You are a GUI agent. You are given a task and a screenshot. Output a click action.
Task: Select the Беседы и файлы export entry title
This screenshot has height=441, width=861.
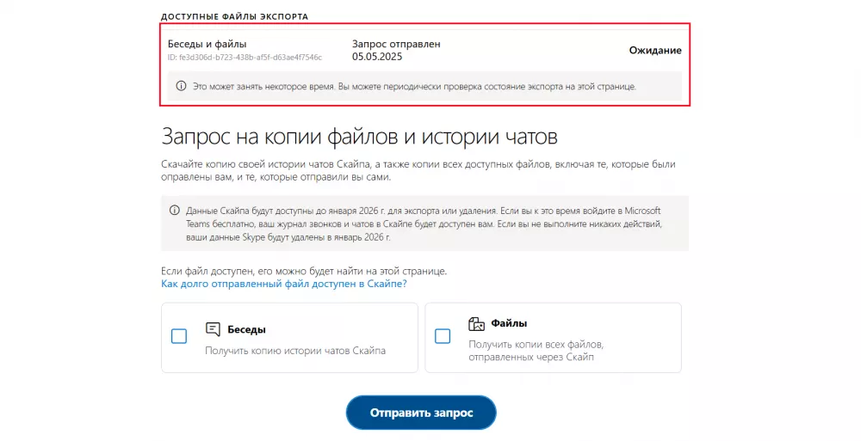(x=207, y=44)
